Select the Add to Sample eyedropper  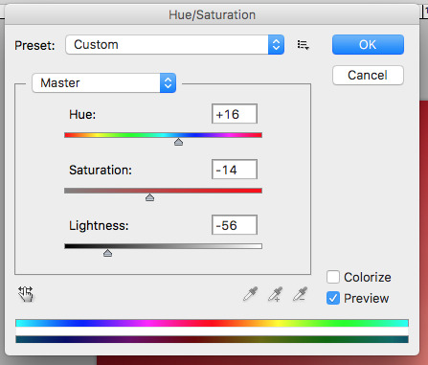pyautogui.click(x=276, y=294)
